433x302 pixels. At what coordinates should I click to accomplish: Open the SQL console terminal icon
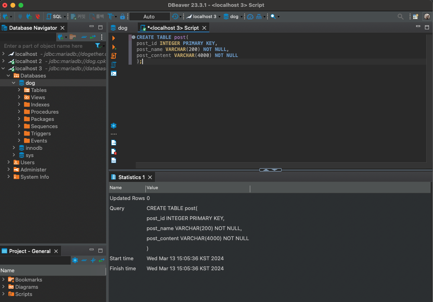114,73
